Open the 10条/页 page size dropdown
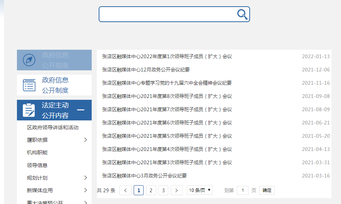The image size is (341, 204). tap(200, 190)
